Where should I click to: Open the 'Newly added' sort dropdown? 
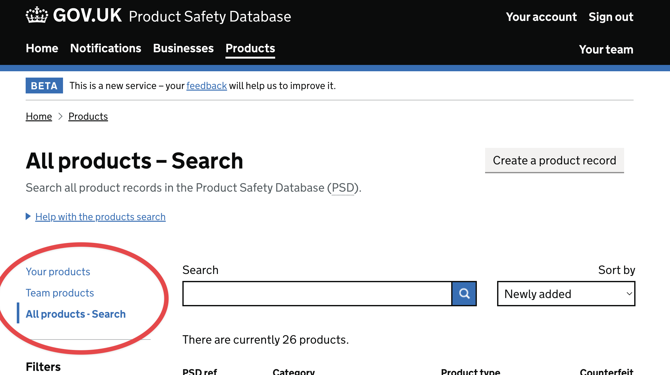coord(566,294)
